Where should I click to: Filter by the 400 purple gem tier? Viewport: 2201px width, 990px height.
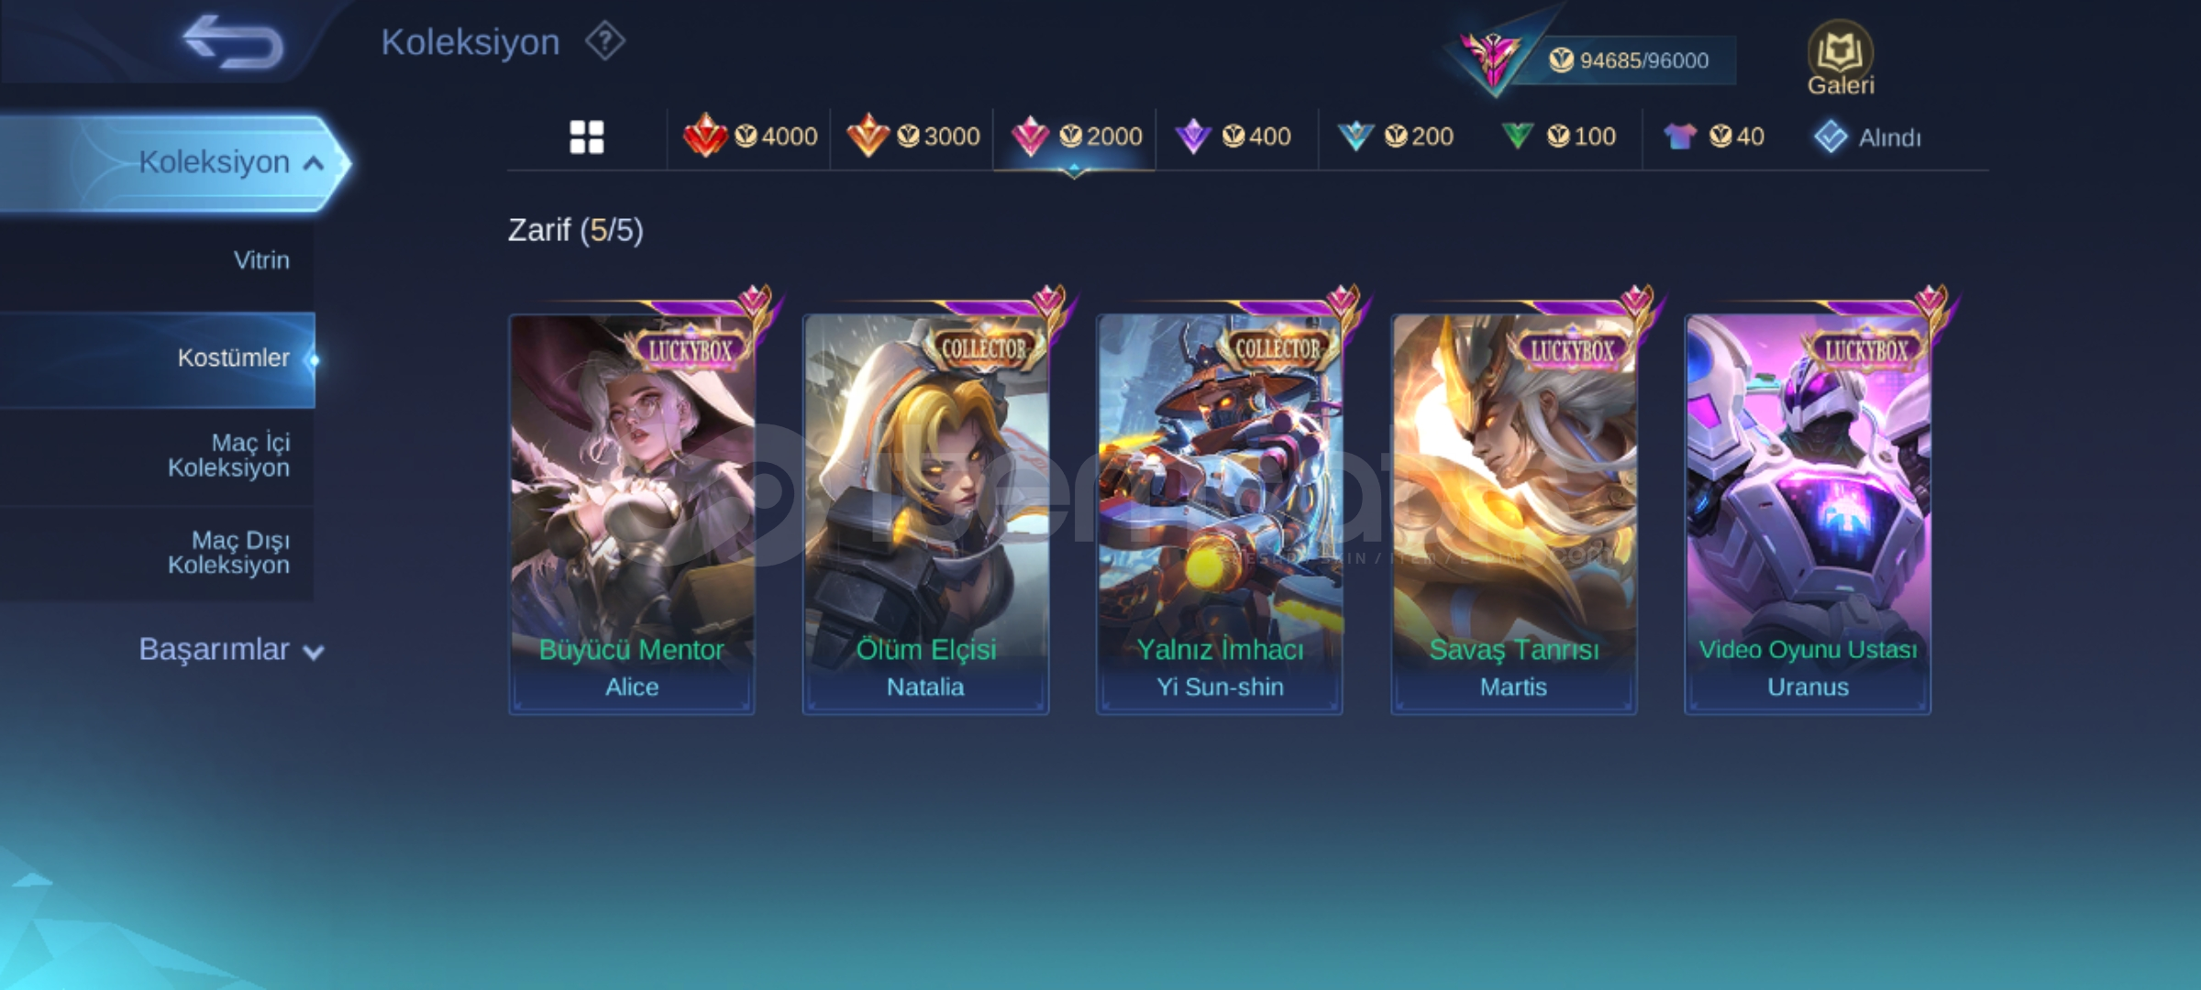(1233, 137)
